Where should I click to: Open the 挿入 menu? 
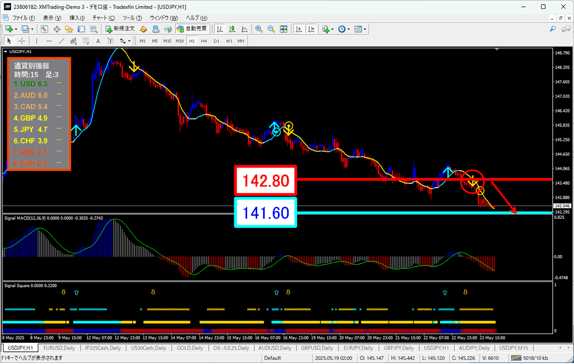77,18
